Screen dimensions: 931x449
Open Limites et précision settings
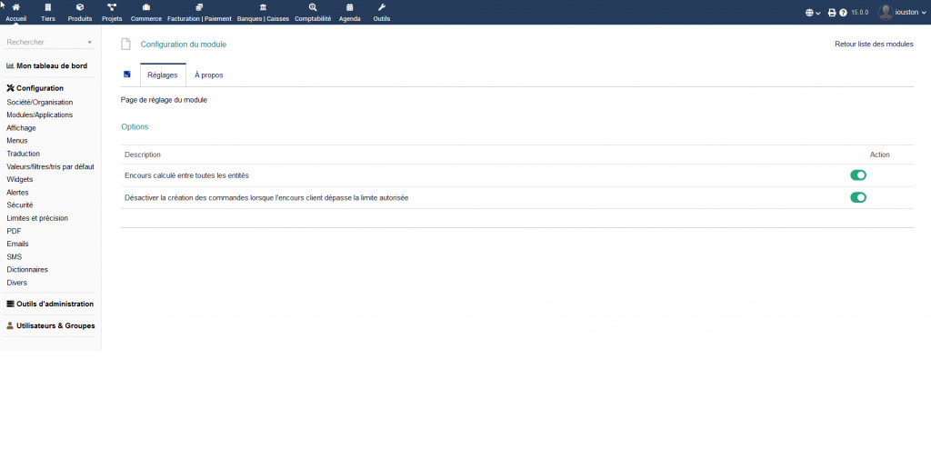(37, 218)
